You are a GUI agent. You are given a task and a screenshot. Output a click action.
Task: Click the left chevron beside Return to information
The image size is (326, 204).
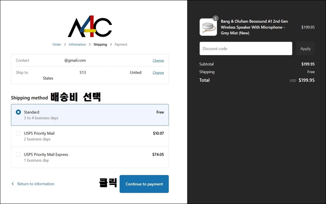point(13,184)
